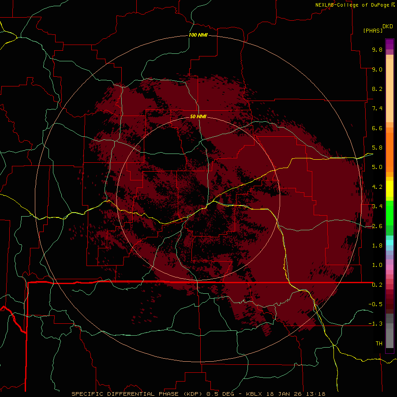Pick the purple top segment of color scale

point(390,44)
